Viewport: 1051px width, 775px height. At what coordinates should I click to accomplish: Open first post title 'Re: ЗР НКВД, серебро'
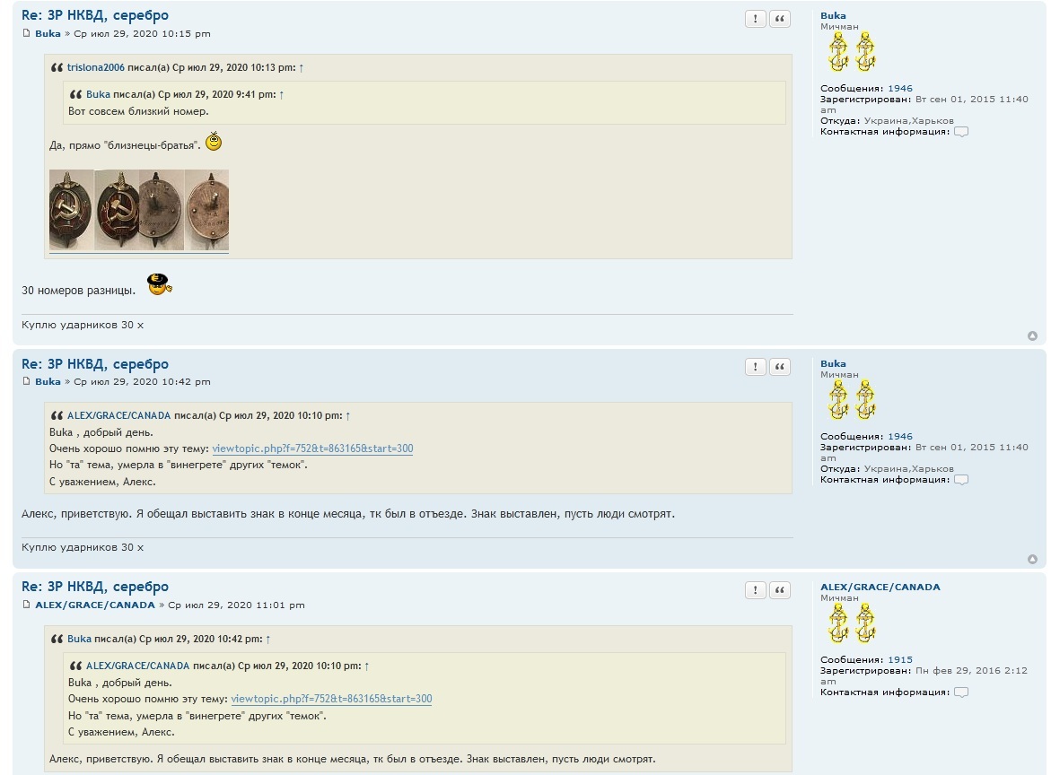click(94, 15)
